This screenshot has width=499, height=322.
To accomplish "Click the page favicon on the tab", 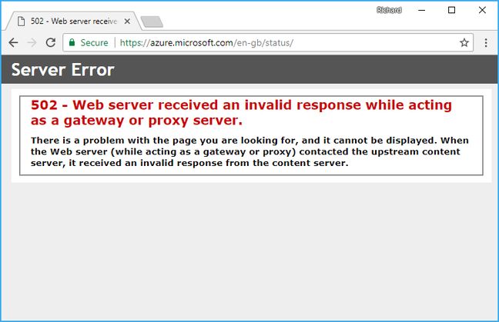I will point(20,21).
